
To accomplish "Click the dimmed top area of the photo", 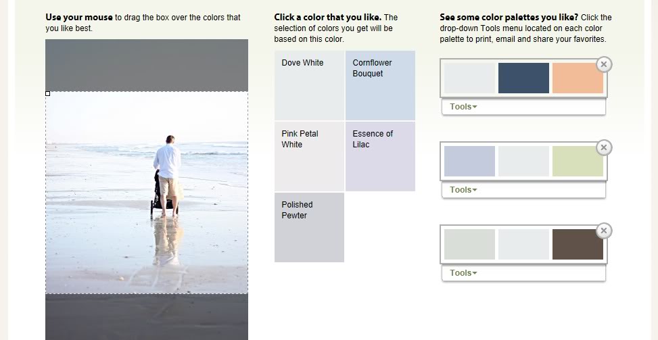I will (x=147, y=66).
